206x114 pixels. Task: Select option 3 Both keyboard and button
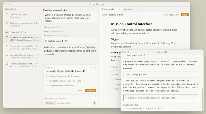71,86
